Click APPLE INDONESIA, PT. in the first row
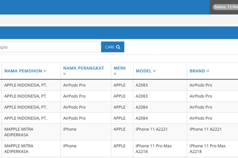The image size is (238, 158). click(26, 85)
